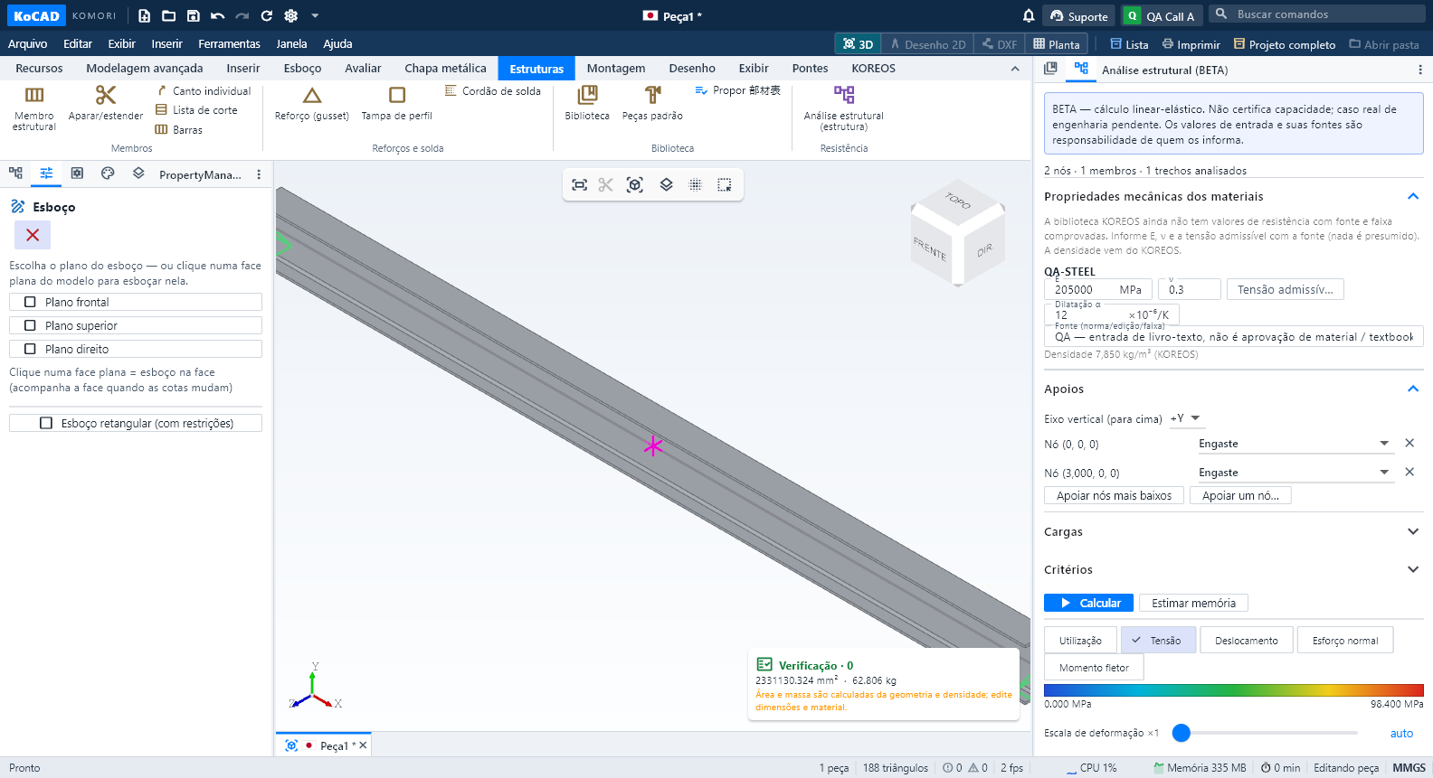The image size is (1433, 778).
Task: Toggle the Tensão result view
Action: [x=1158, y=641]
